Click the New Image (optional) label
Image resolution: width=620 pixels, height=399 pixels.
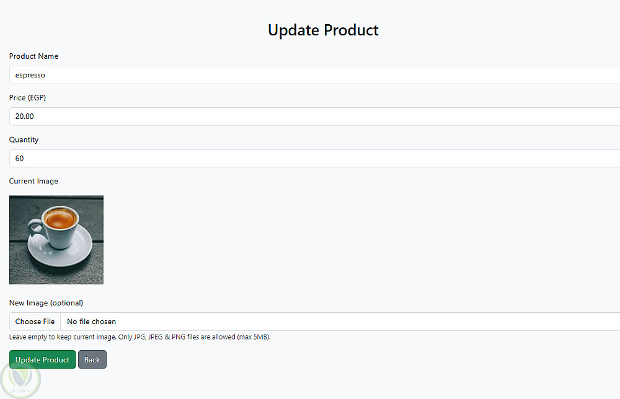46,302
